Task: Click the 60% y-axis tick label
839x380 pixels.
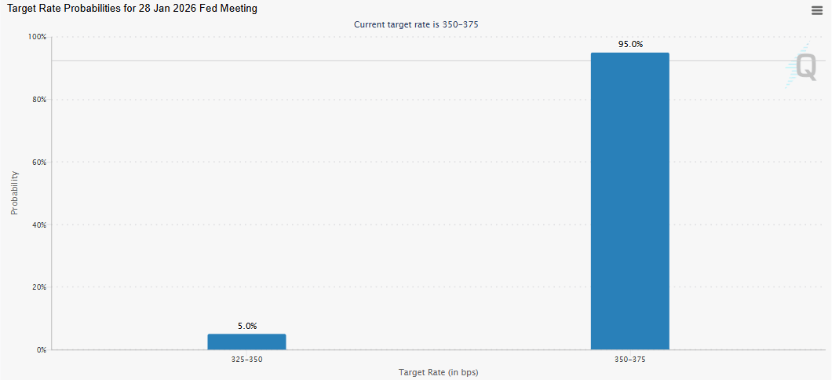Action: [38, 163]
